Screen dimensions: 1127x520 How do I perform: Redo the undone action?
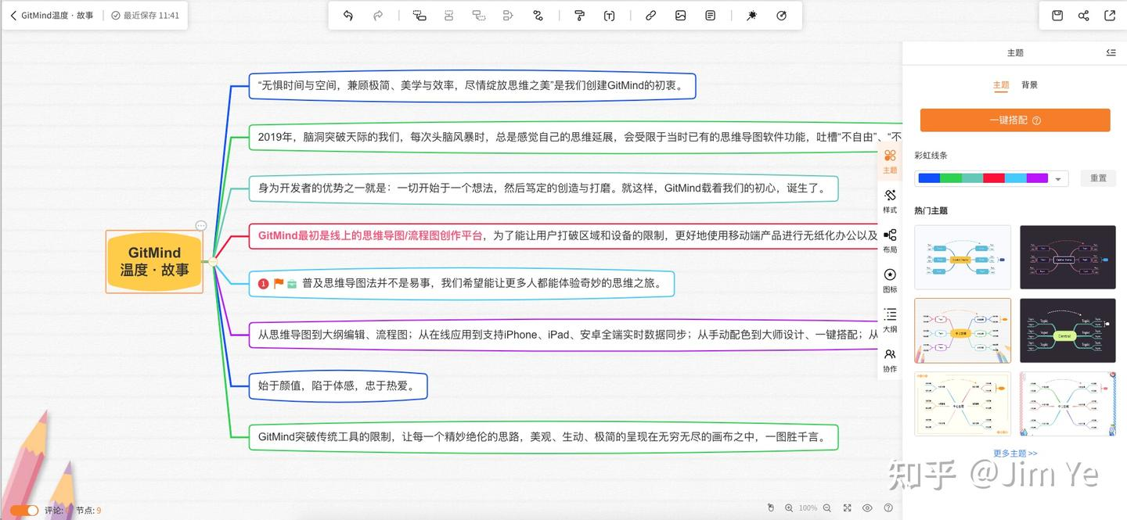tap(378, 16)
